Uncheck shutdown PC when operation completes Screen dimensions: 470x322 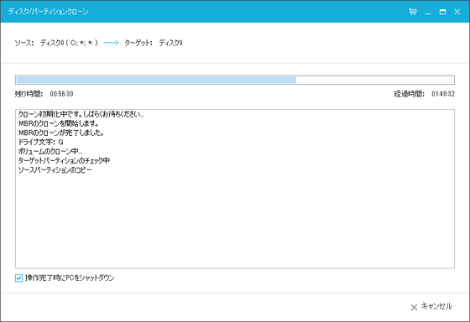point(18,278)
